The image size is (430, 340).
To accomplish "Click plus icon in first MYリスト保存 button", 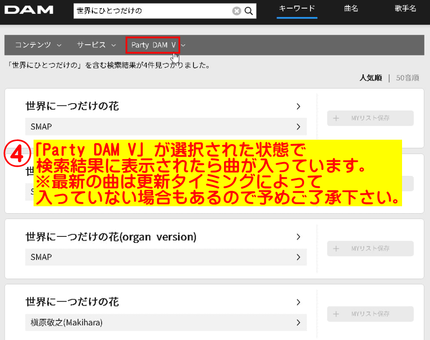I will pyautogui.click(x=336, y=118).
